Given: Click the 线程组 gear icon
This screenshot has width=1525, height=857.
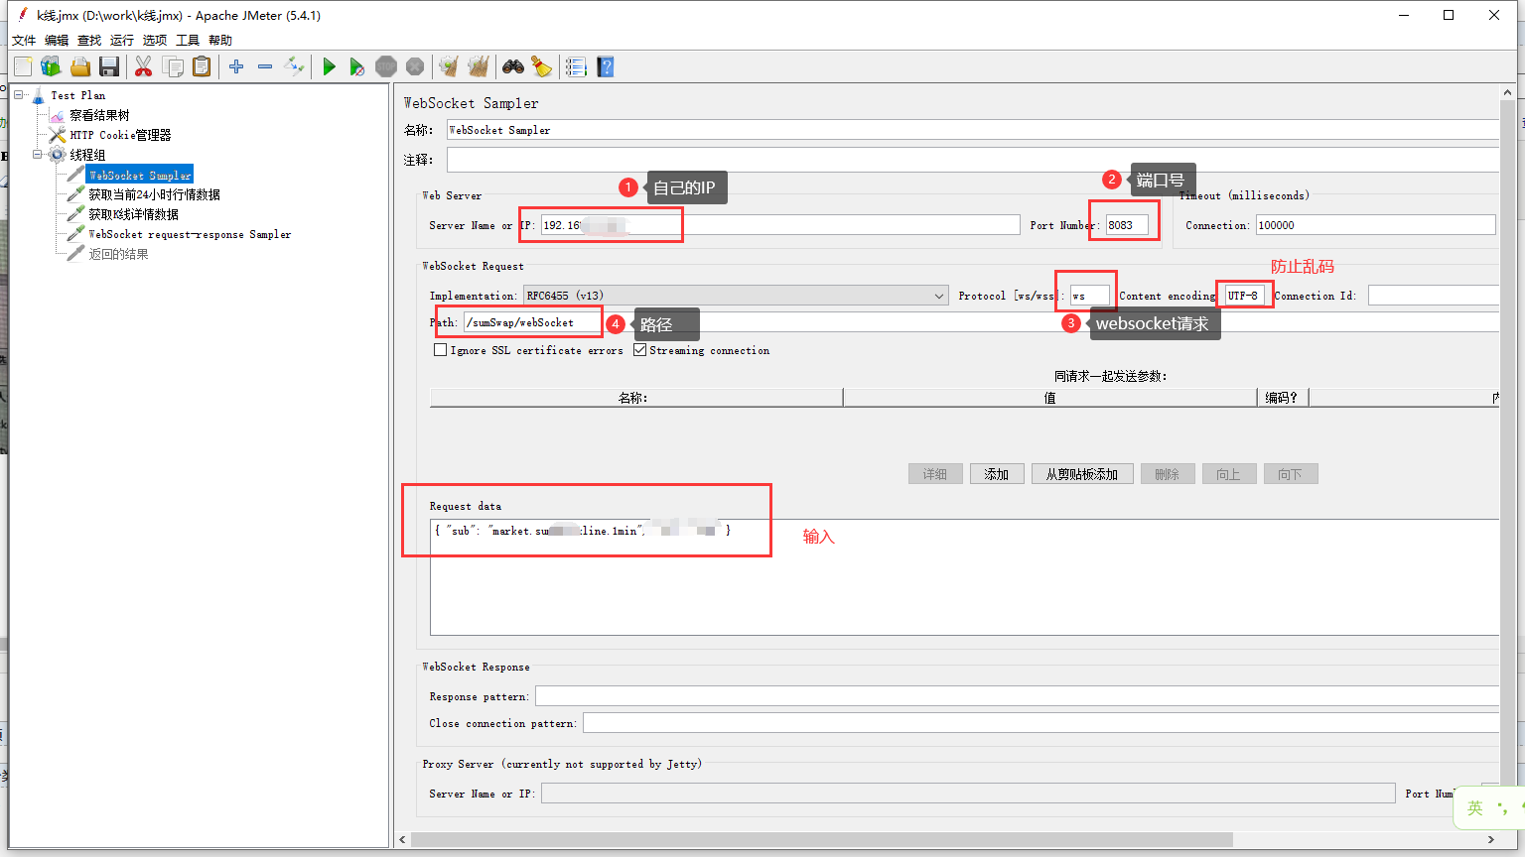Looking at the screenshot, I should tap(58, 155).
